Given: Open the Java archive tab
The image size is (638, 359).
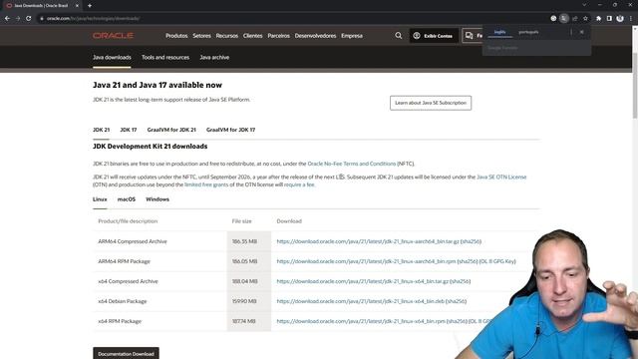Looking at the screenshot, I should point(214,58).
